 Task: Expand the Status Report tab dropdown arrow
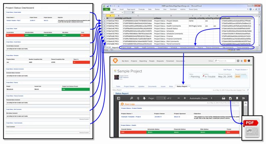pyautogui.click(x=189, y=86)
